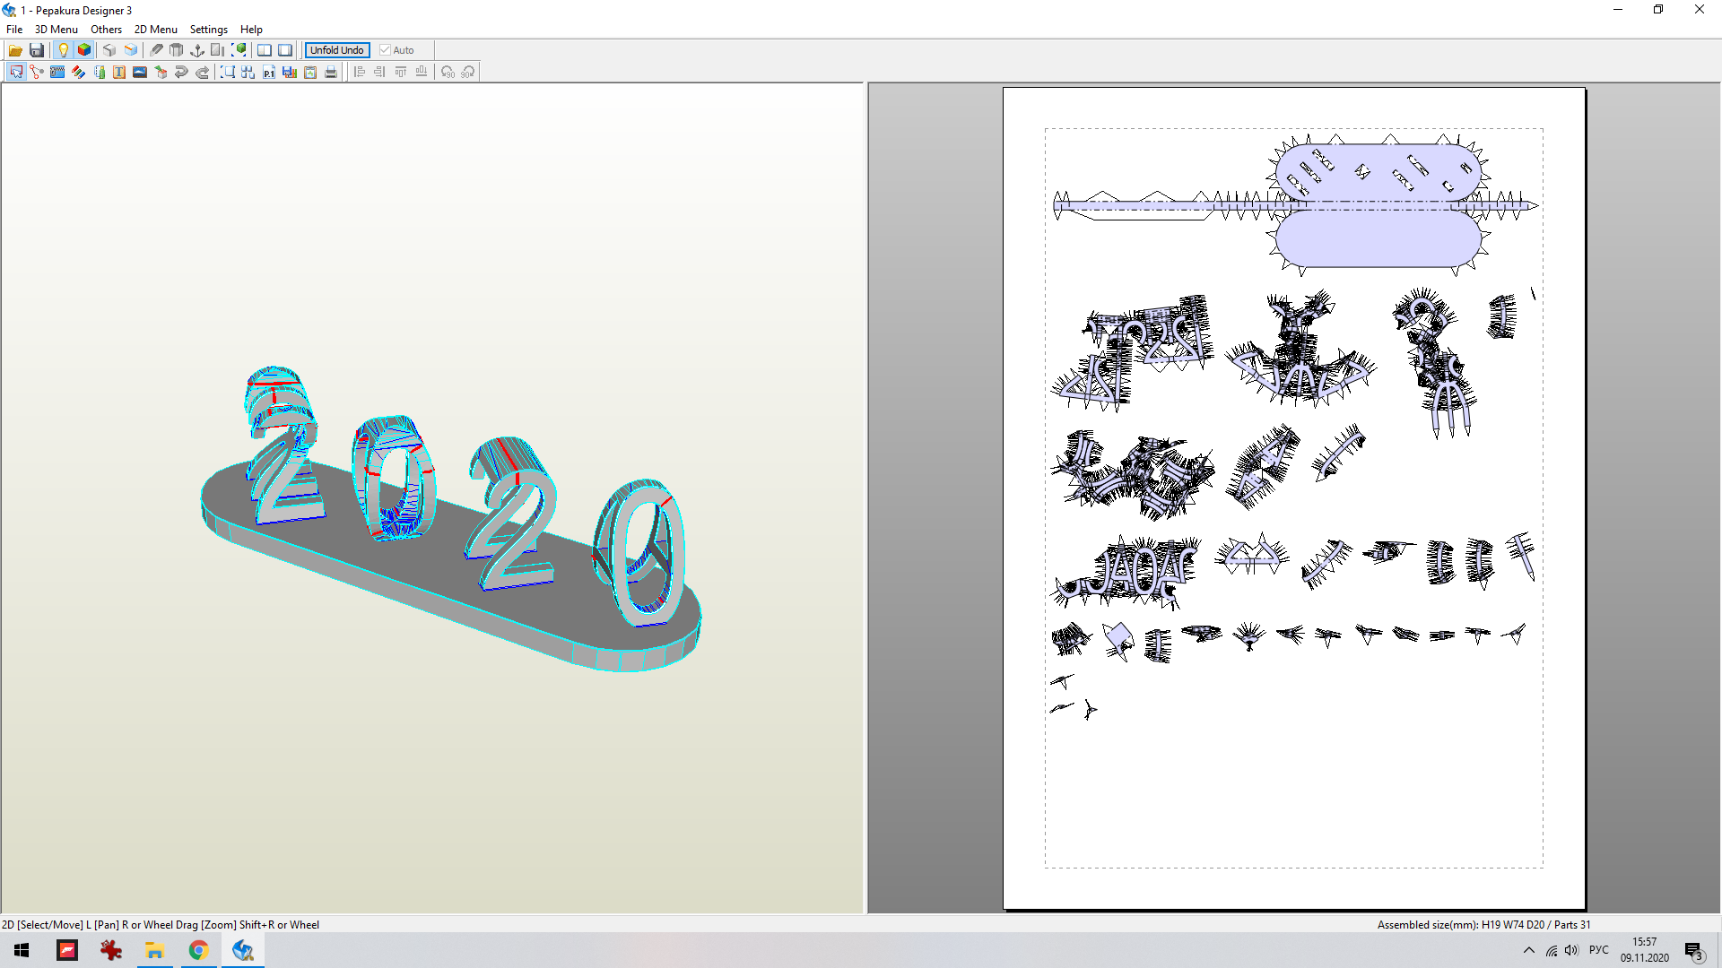
Task: Select the move parts icon in toolbar
Action: pos(16,72)
